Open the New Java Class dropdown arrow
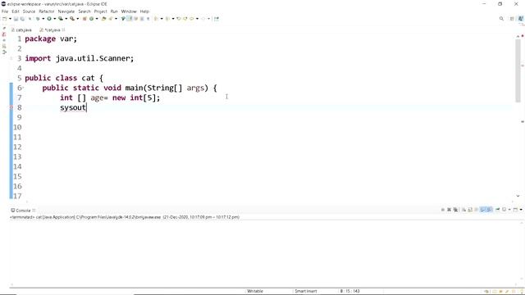 pos(97,19)
